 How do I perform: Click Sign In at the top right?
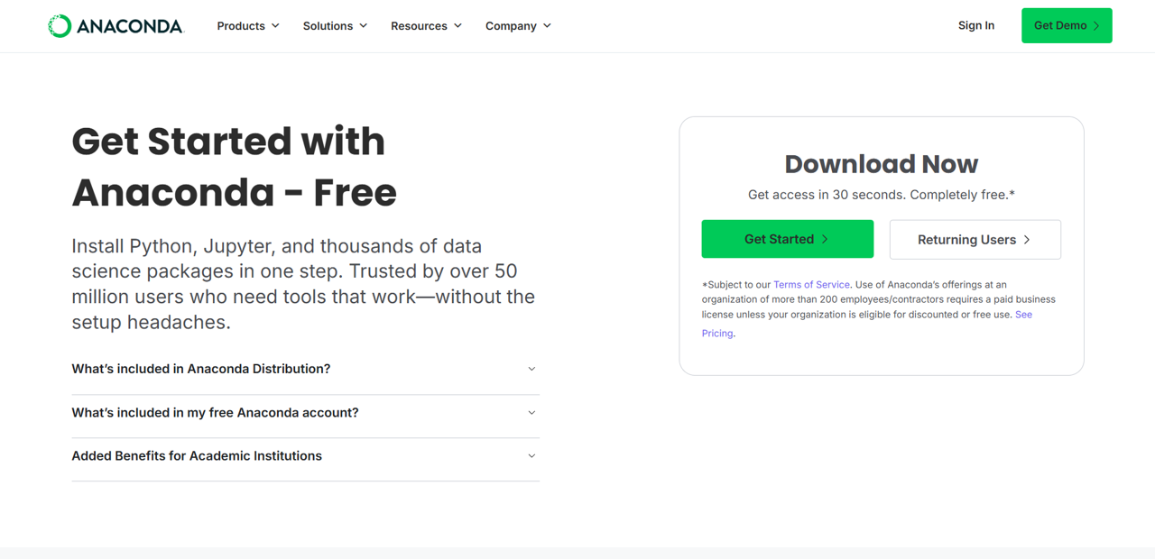pyautogui.click(x=975, y=25)
